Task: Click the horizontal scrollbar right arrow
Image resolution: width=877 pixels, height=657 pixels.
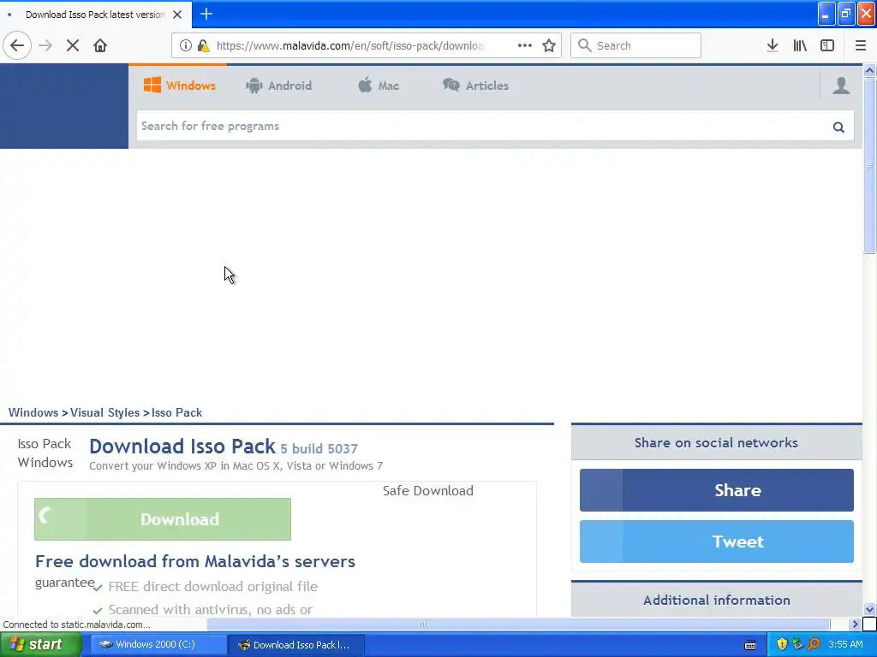Action: [854, 624]
